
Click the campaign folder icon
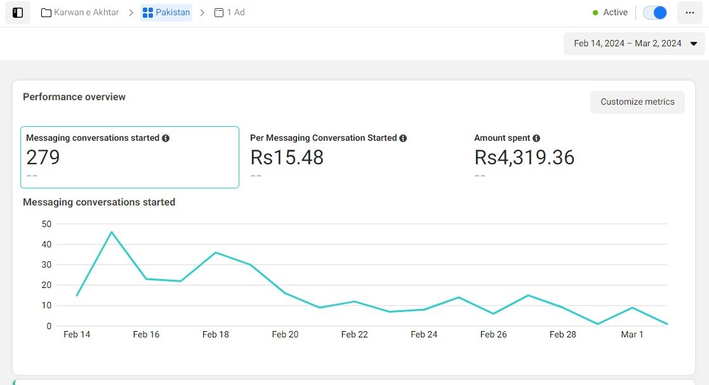click(x=46, y=13)
